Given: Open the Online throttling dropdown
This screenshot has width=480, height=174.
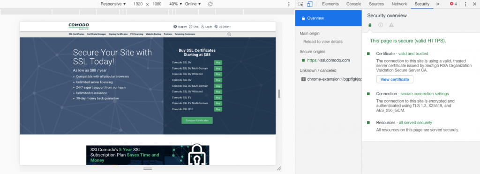Looking at the screenshot, I should tap(193, 4).
